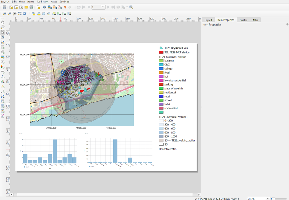Screen dimensions: 289x200
Task: Select the Pan Layout hand tool
Action: (2, 22)
